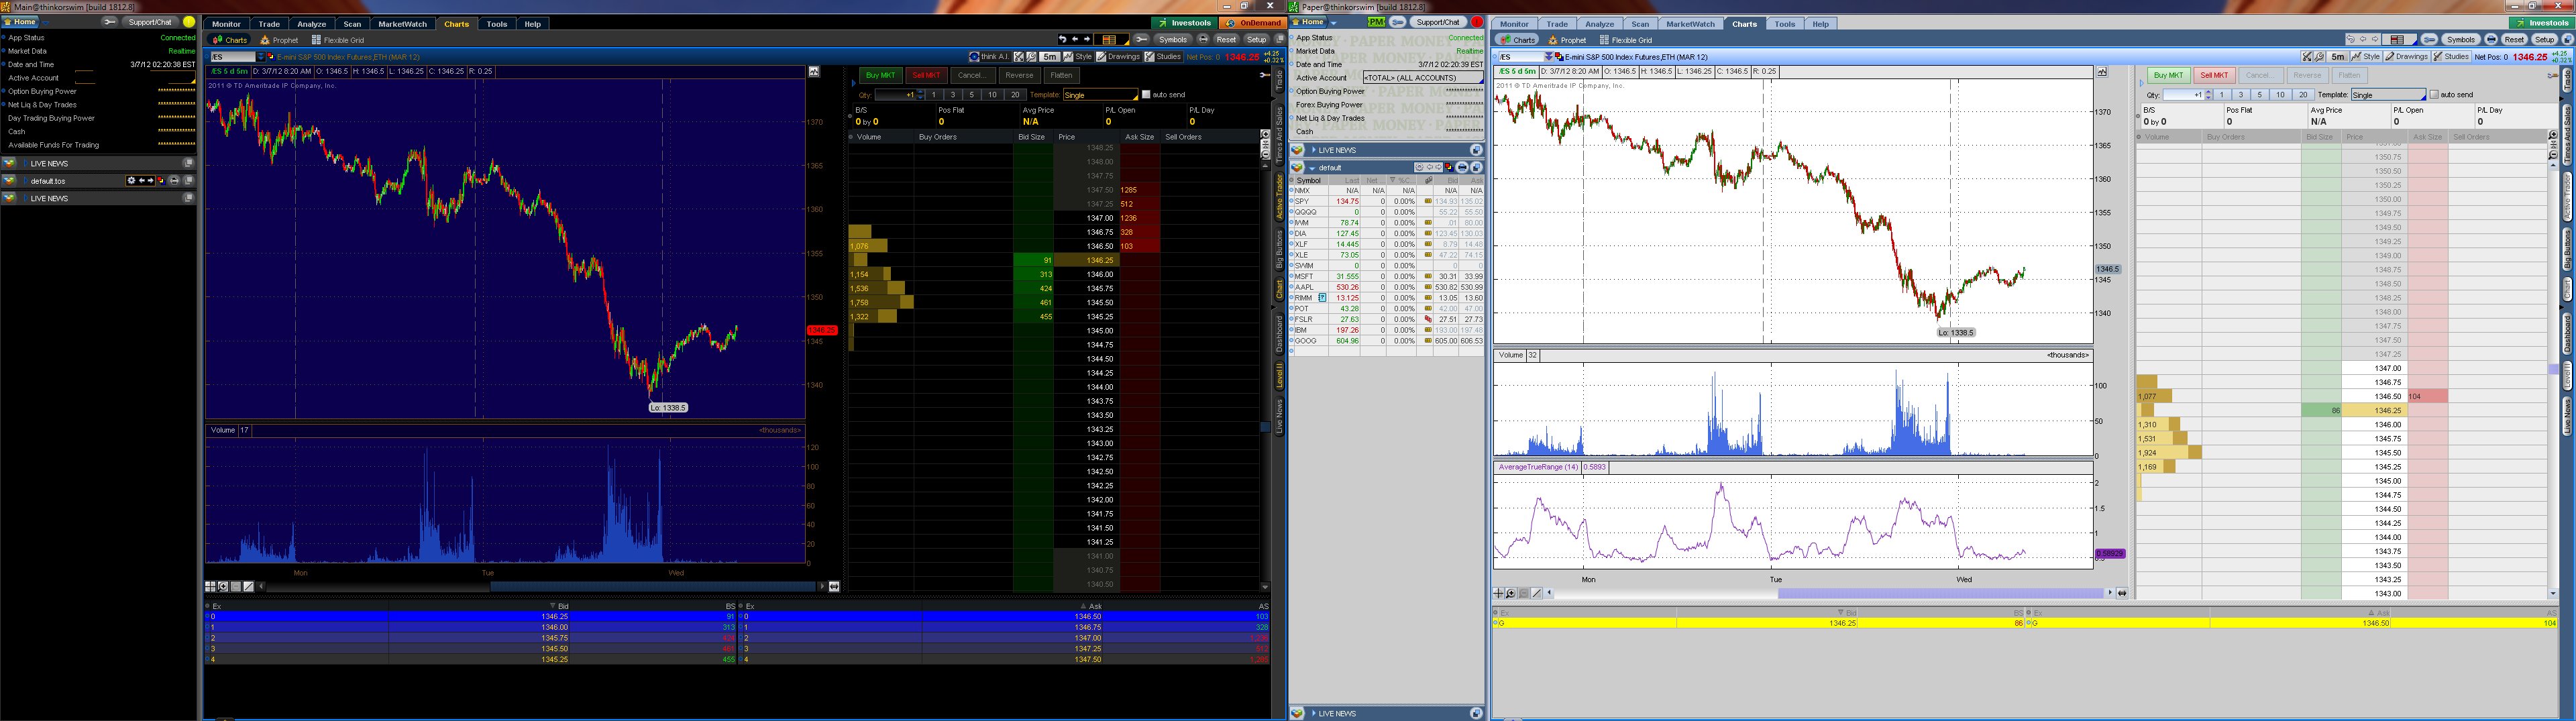Open the Template Single dropdown in Main window

click(x=1100, y=95)
